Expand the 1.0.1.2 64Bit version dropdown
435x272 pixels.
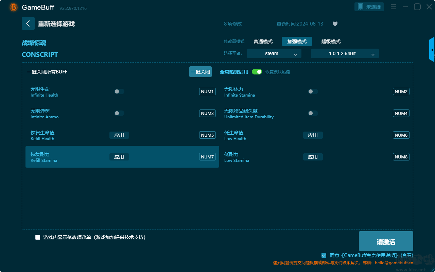click(345, 53)
